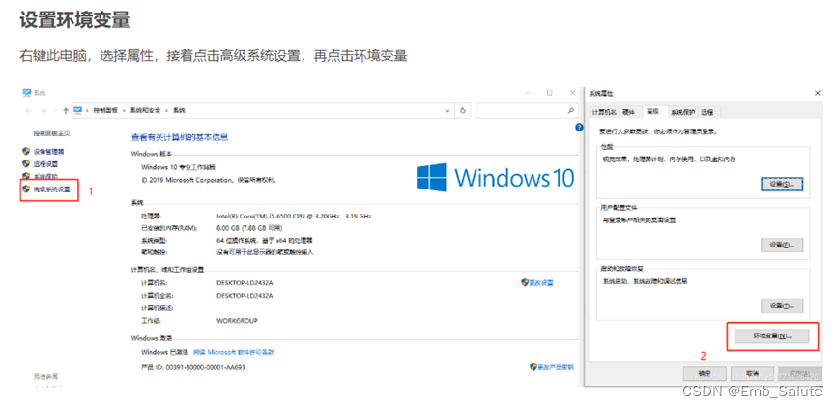836x407 pixels.
Task: Go back using the System window's back arrow
Action: [x=29, y=111]
